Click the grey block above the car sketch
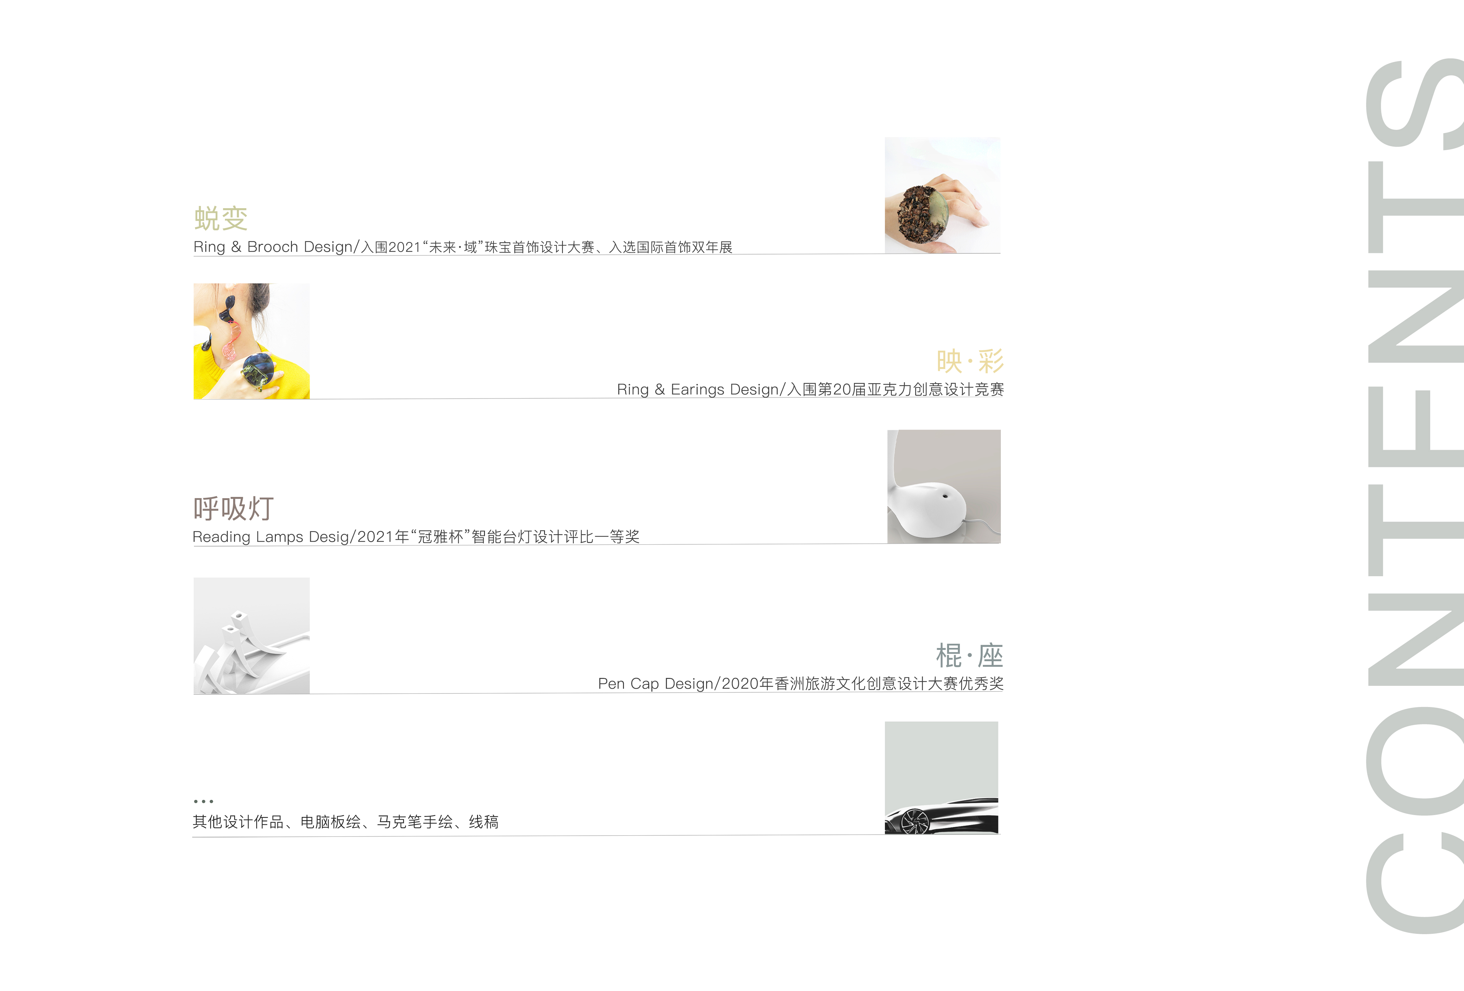The width and height of the screenshot is (1464, 991). 941,759
